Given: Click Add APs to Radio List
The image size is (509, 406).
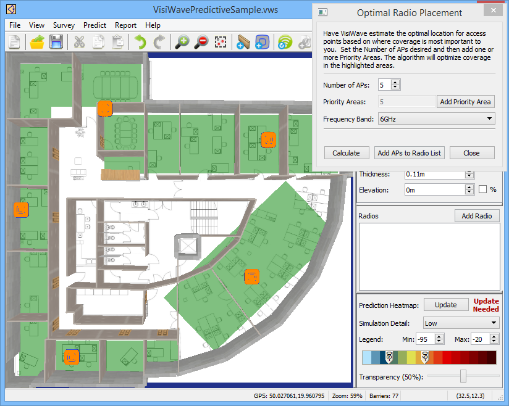Looking at the screenshot, I should pyautogui.click(x=410, y=153).
